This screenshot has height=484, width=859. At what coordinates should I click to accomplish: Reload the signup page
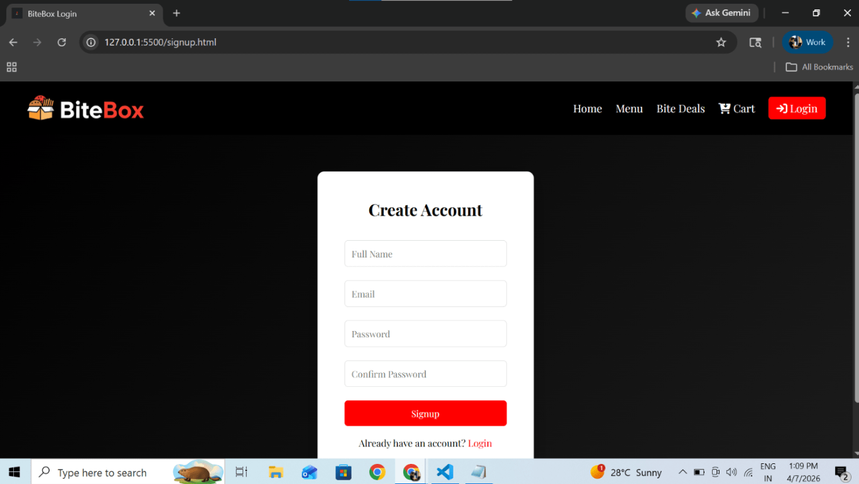[62, 42]
